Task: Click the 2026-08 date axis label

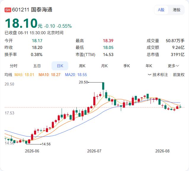Action: click(x=162, y=151)
